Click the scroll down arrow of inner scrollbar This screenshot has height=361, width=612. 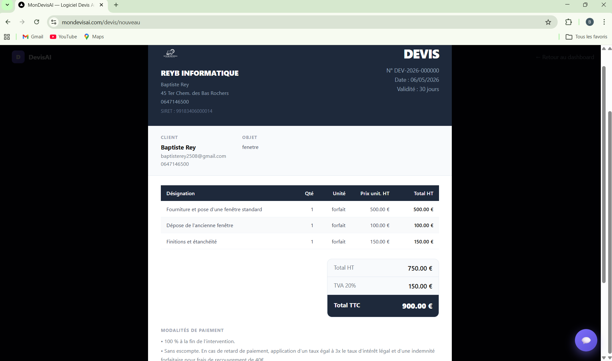click(604, 357)
